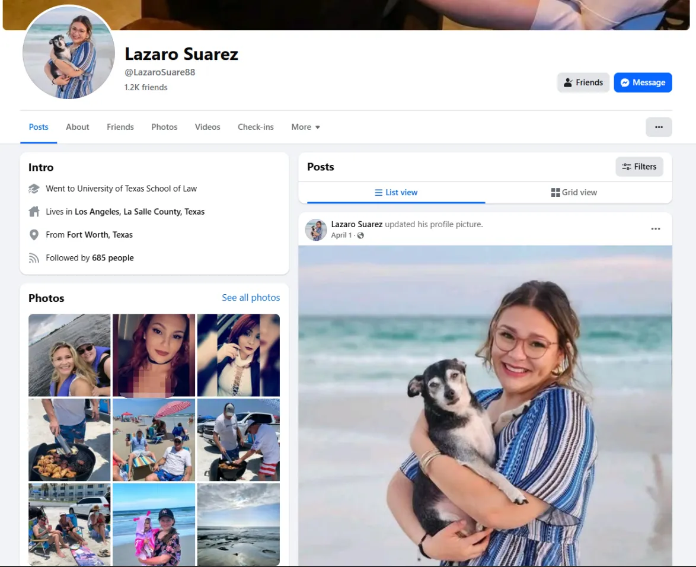Click the small avatar in the post header

pos(316,230)
